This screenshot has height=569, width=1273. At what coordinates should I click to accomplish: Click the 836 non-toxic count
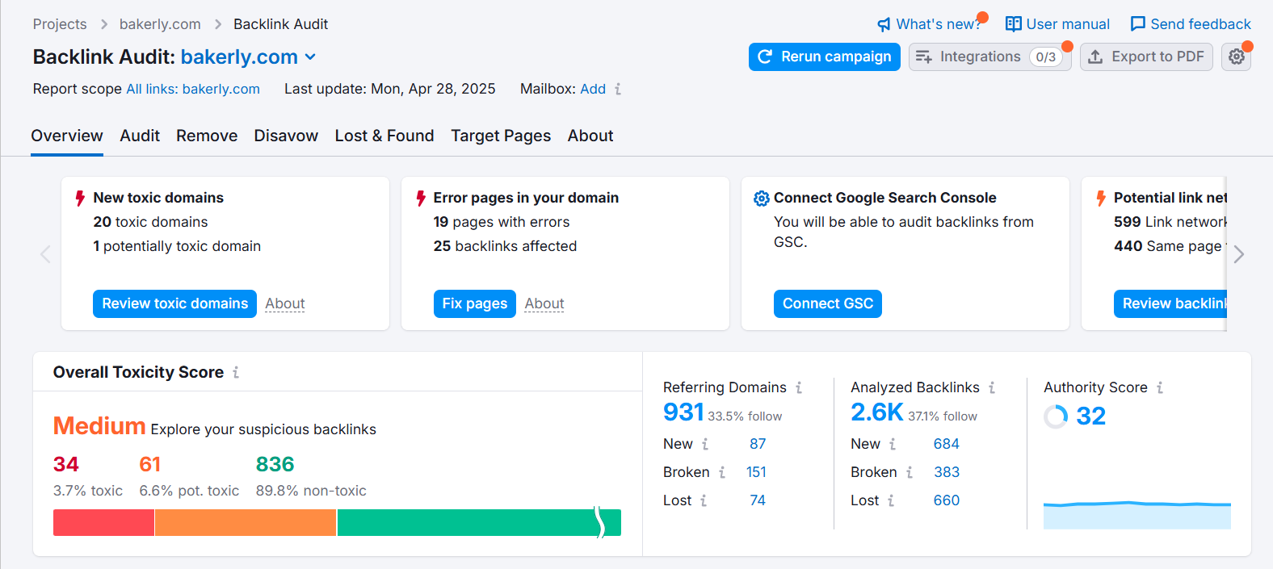275,464
